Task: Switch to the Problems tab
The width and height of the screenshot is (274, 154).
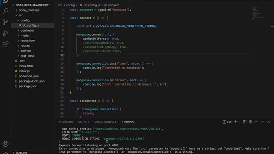Action: tap(66, 122)
